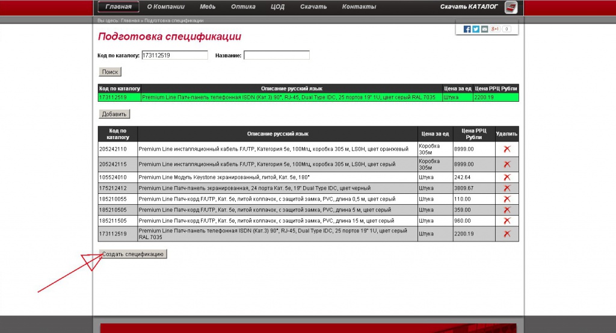Remove the 15 m patch cord row 185211505

pyautogui.click(x=507, y=220)
